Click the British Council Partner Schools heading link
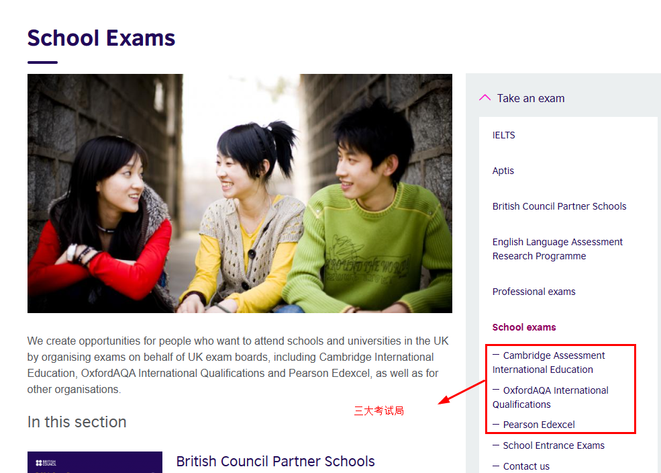Viewport: 661px width, 473px height. click(x=275, y=461)
